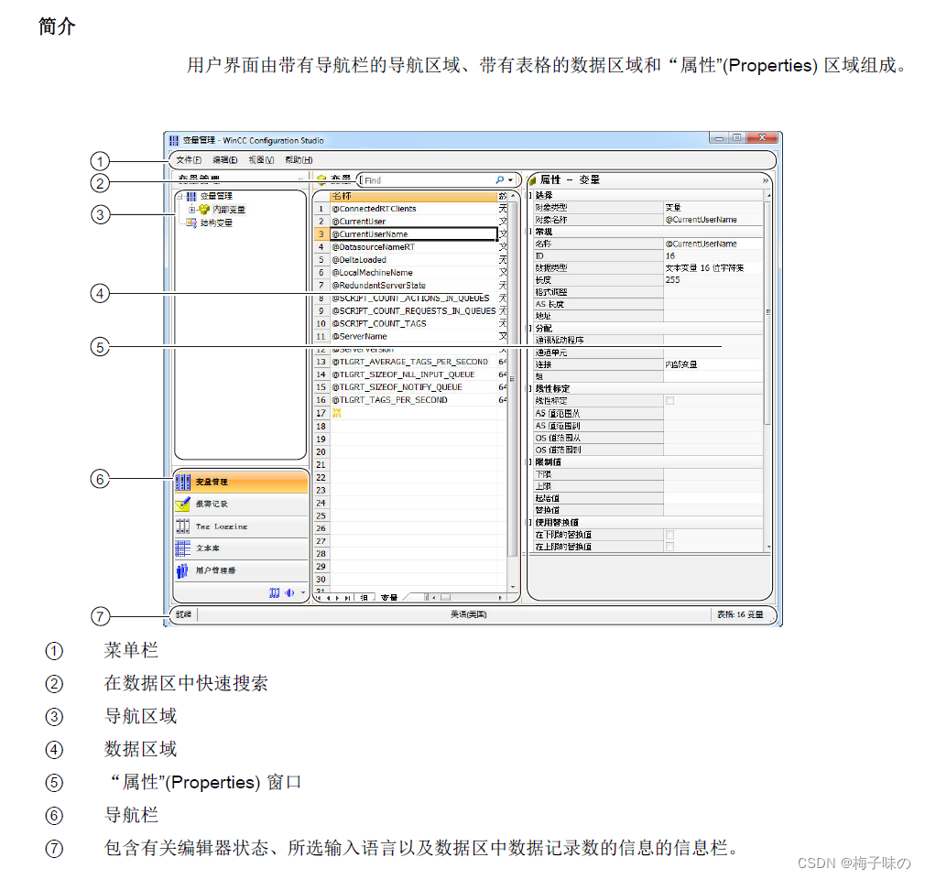The height and width of the screenshot is (879, 925).
Task: Jump to last sheet tab arrow
Action: click(347, 598)
